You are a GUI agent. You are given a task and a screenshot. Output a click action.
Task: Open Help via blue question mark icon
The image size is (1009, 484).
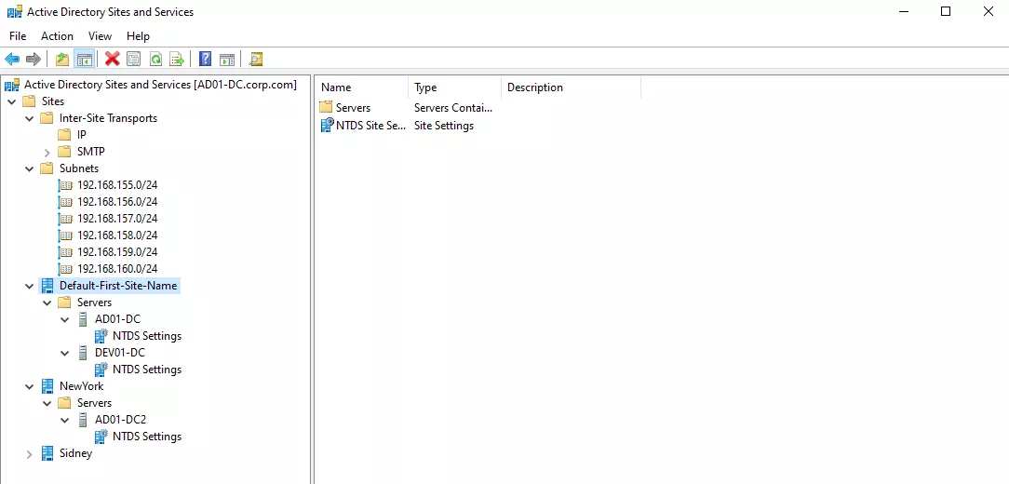coord(206,60)
